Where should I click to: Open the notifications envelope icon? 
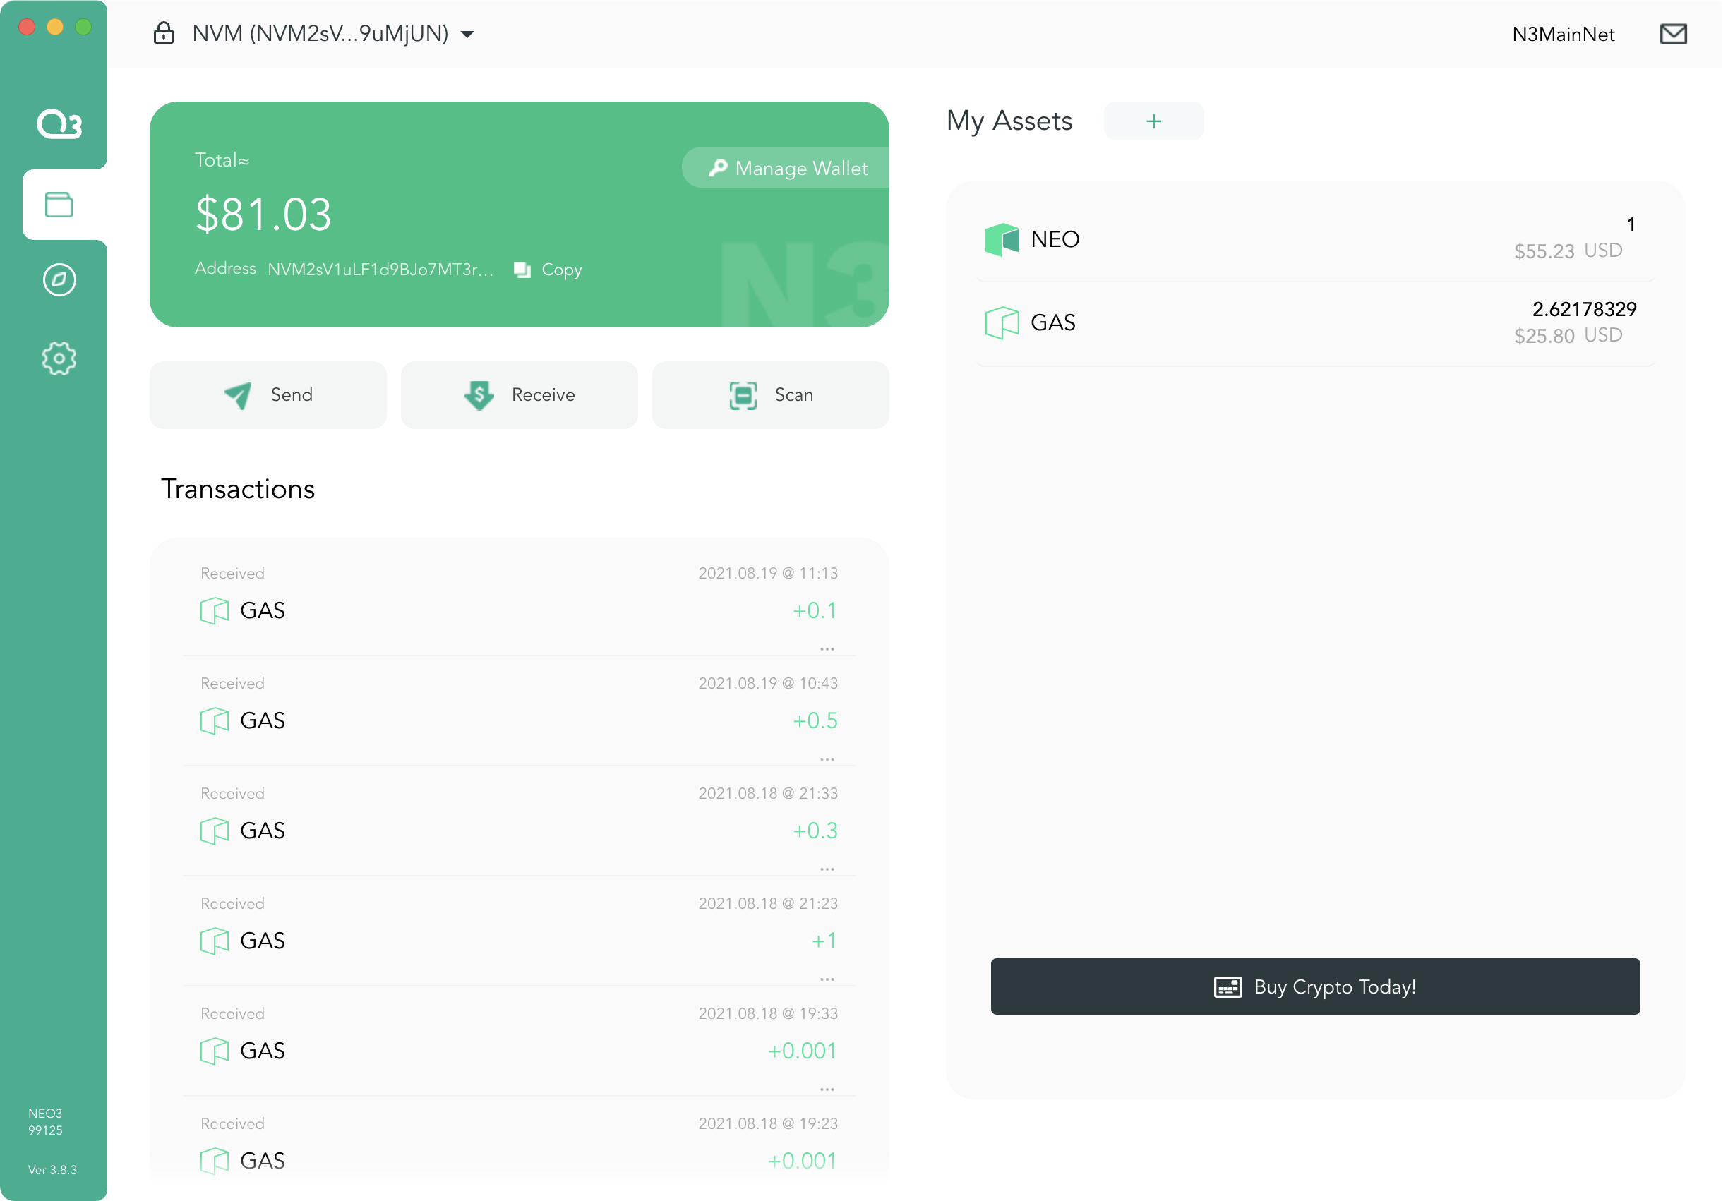[1672, 34]
